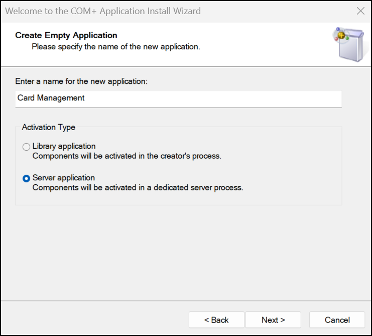
Task: Click the creator's process description text
Action: [127, 156]
